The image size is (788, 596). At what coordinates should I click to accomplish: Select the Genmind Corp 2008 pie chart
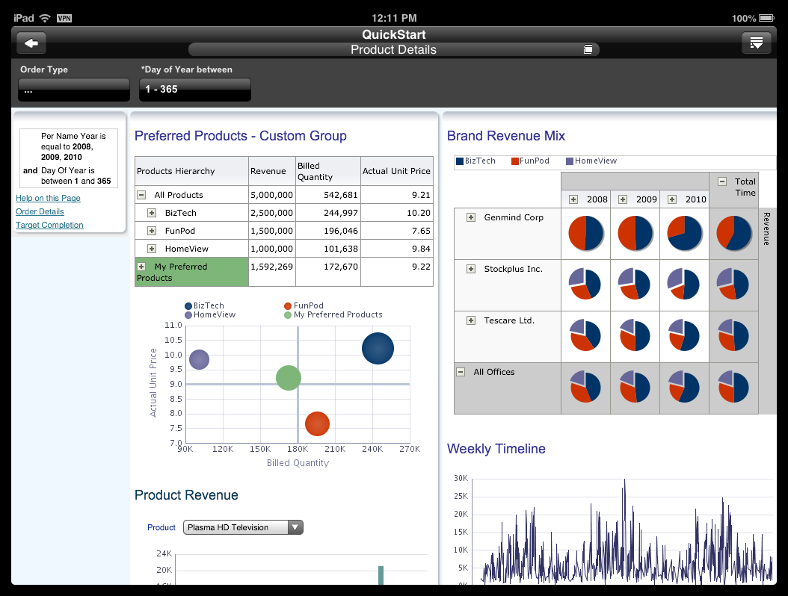coord(586,234)
